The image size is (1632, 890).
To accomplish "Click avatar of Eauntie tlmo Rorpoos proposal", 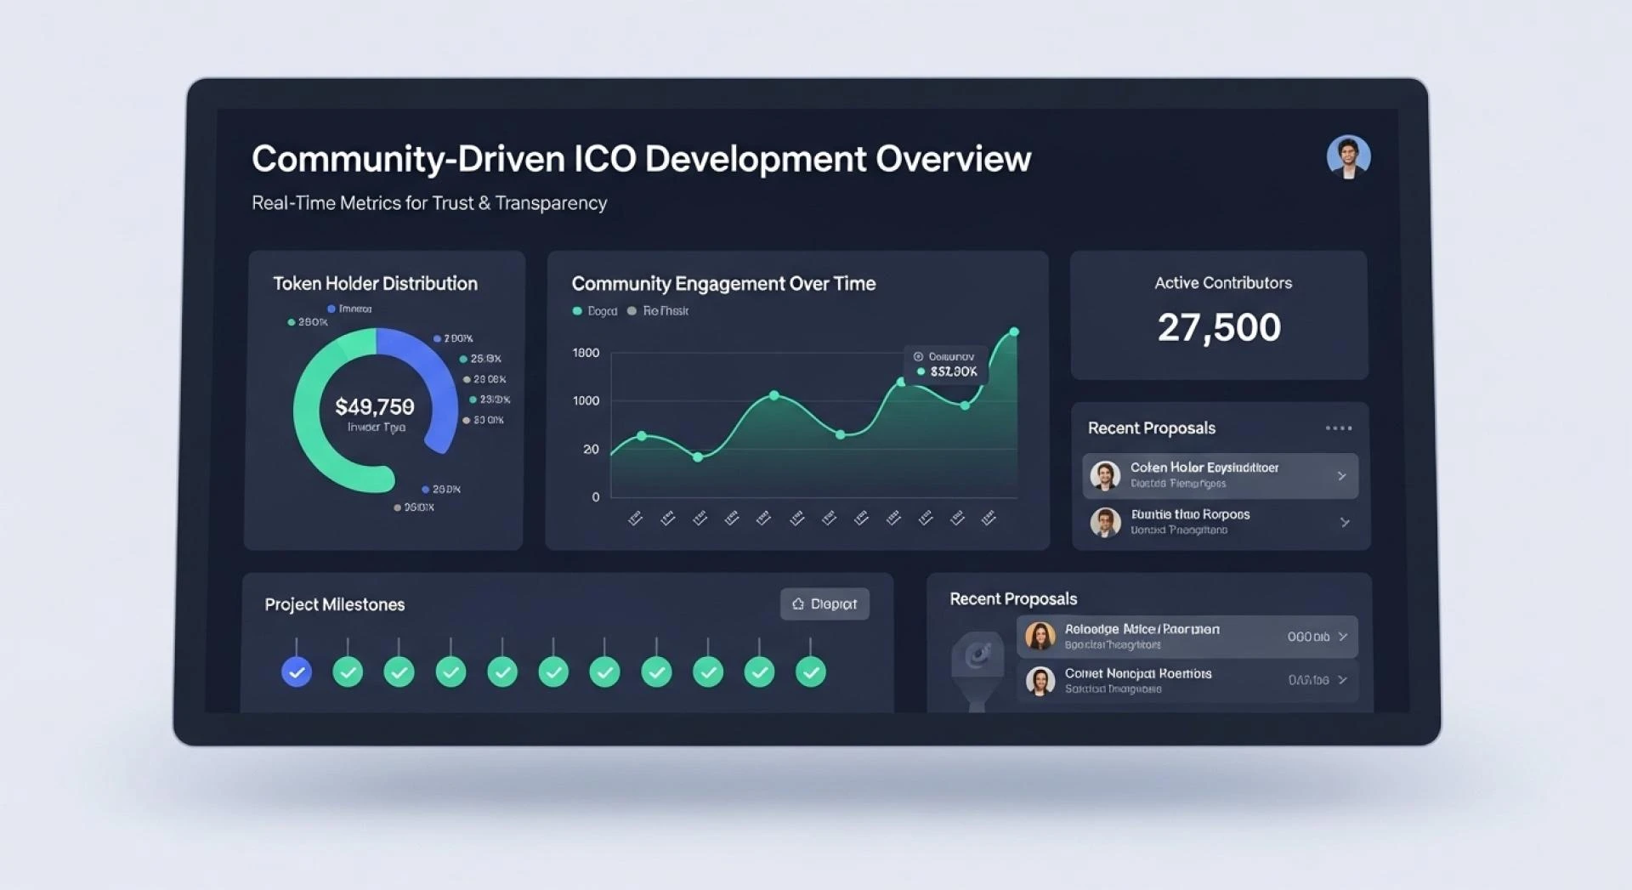I will coord(1105,522).
